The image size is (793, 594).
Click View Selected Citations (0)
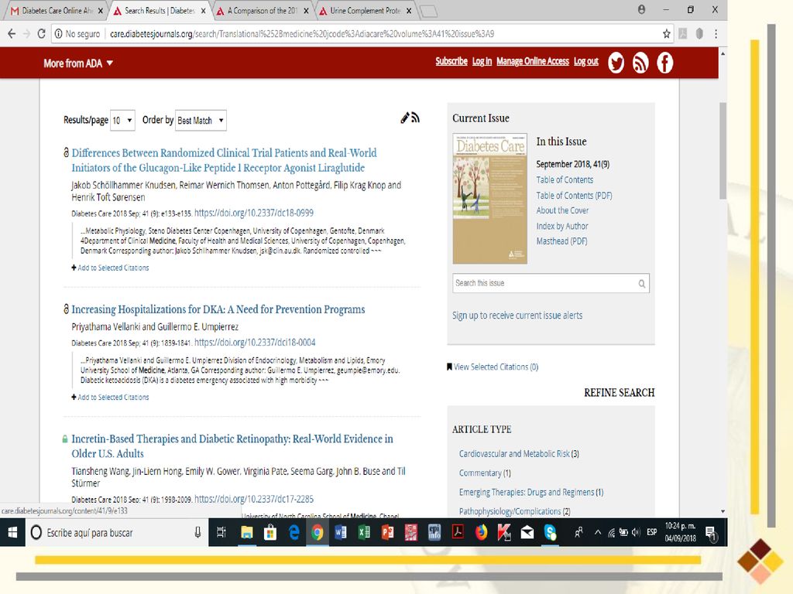[493, 367]
